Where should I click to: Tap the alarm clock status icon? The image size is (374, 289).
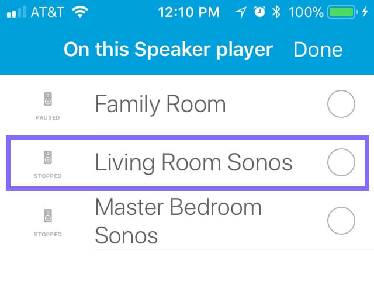pyautogui.click(x=259, y=12)
